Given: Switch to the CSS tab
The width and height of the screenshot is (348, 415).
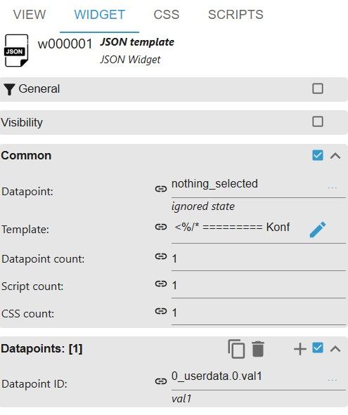Looking at the screenshot, I should [x=167, y=15].
